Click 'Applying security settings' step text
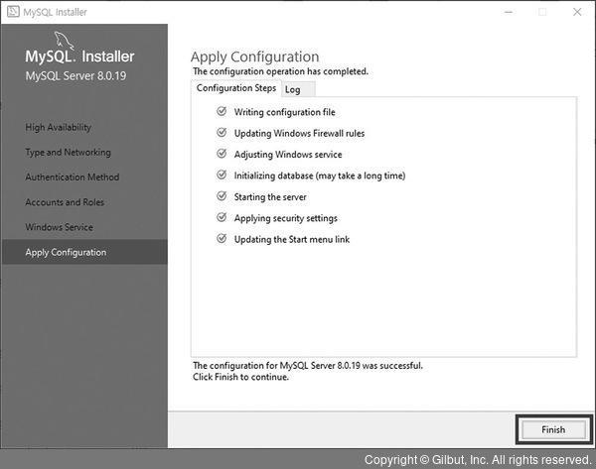This screenshot has width=596, height=469. 285,218
